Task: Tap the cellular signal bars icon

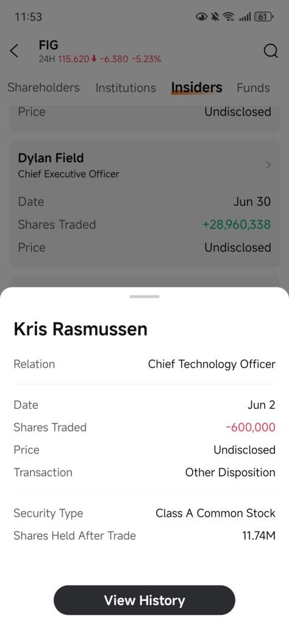Action: pos(245,16)
